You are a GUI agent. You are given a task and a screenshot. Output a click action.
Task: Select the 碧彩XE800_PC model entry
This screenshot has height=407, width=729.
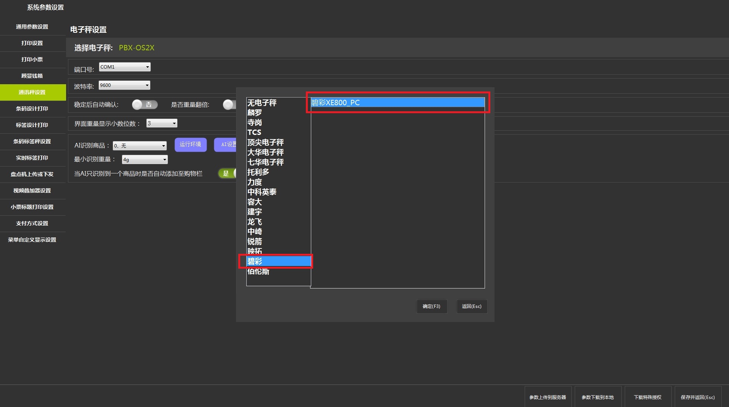pos(397,103)
